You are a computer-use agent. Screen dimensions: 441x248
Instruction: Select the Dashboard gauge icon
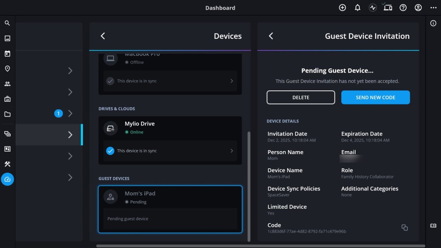click(x=7, y=179)
